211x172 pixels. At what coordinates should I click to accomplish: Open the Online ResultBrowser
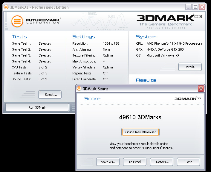[140, 132]
